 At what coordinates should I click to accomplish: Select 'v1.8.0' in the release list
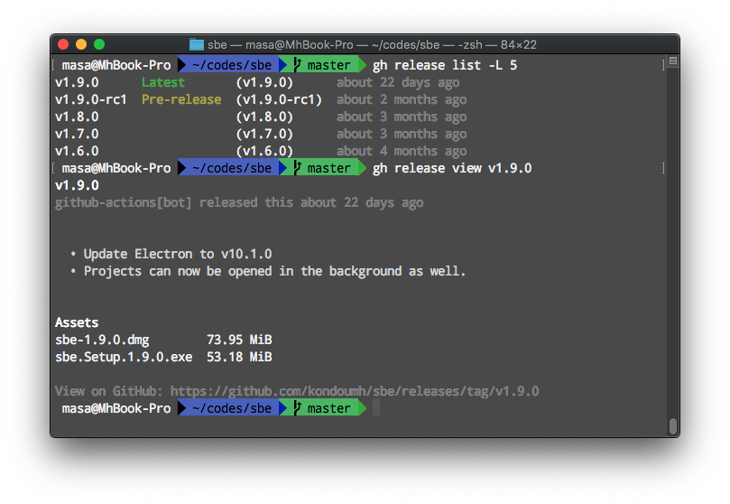pyautogui.click(x=77, y=117)
